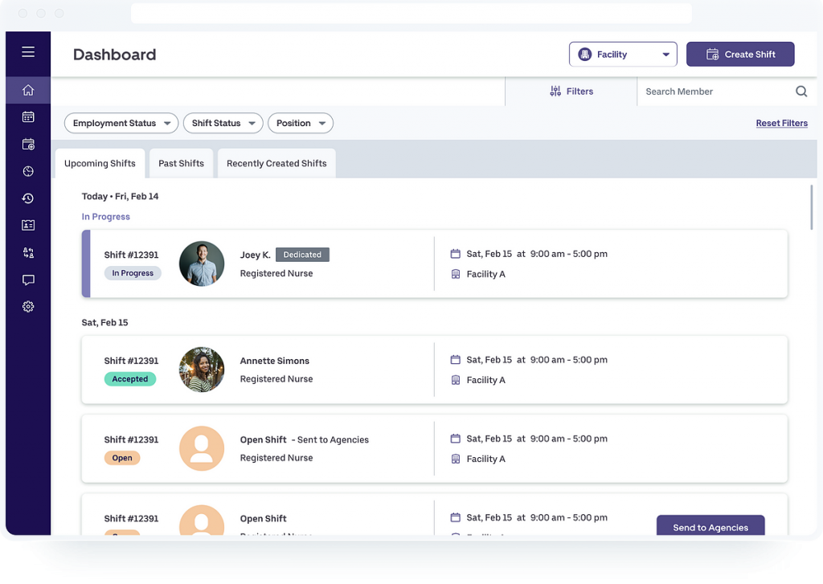Switch to Upcoming Shifts tab

[x=100, y=163]
